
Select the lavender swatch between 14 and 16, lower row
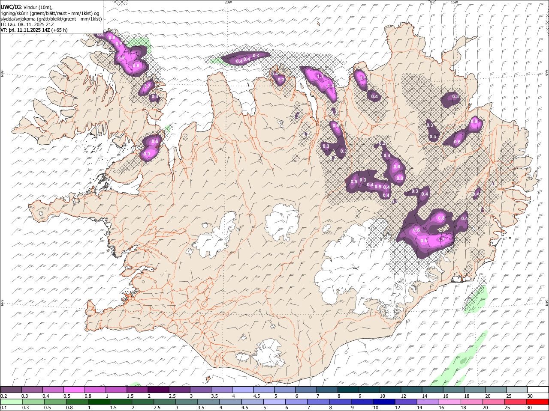[428, 402]
